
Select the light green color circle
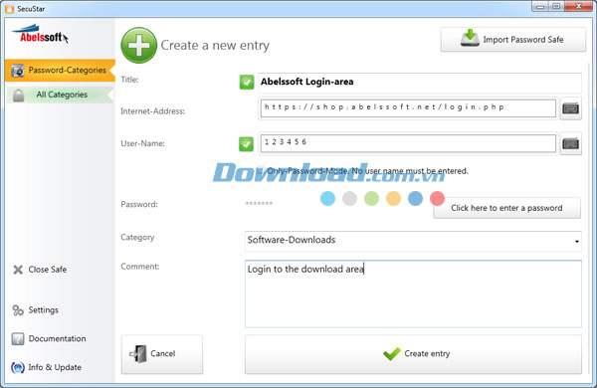tap(371, 198)
